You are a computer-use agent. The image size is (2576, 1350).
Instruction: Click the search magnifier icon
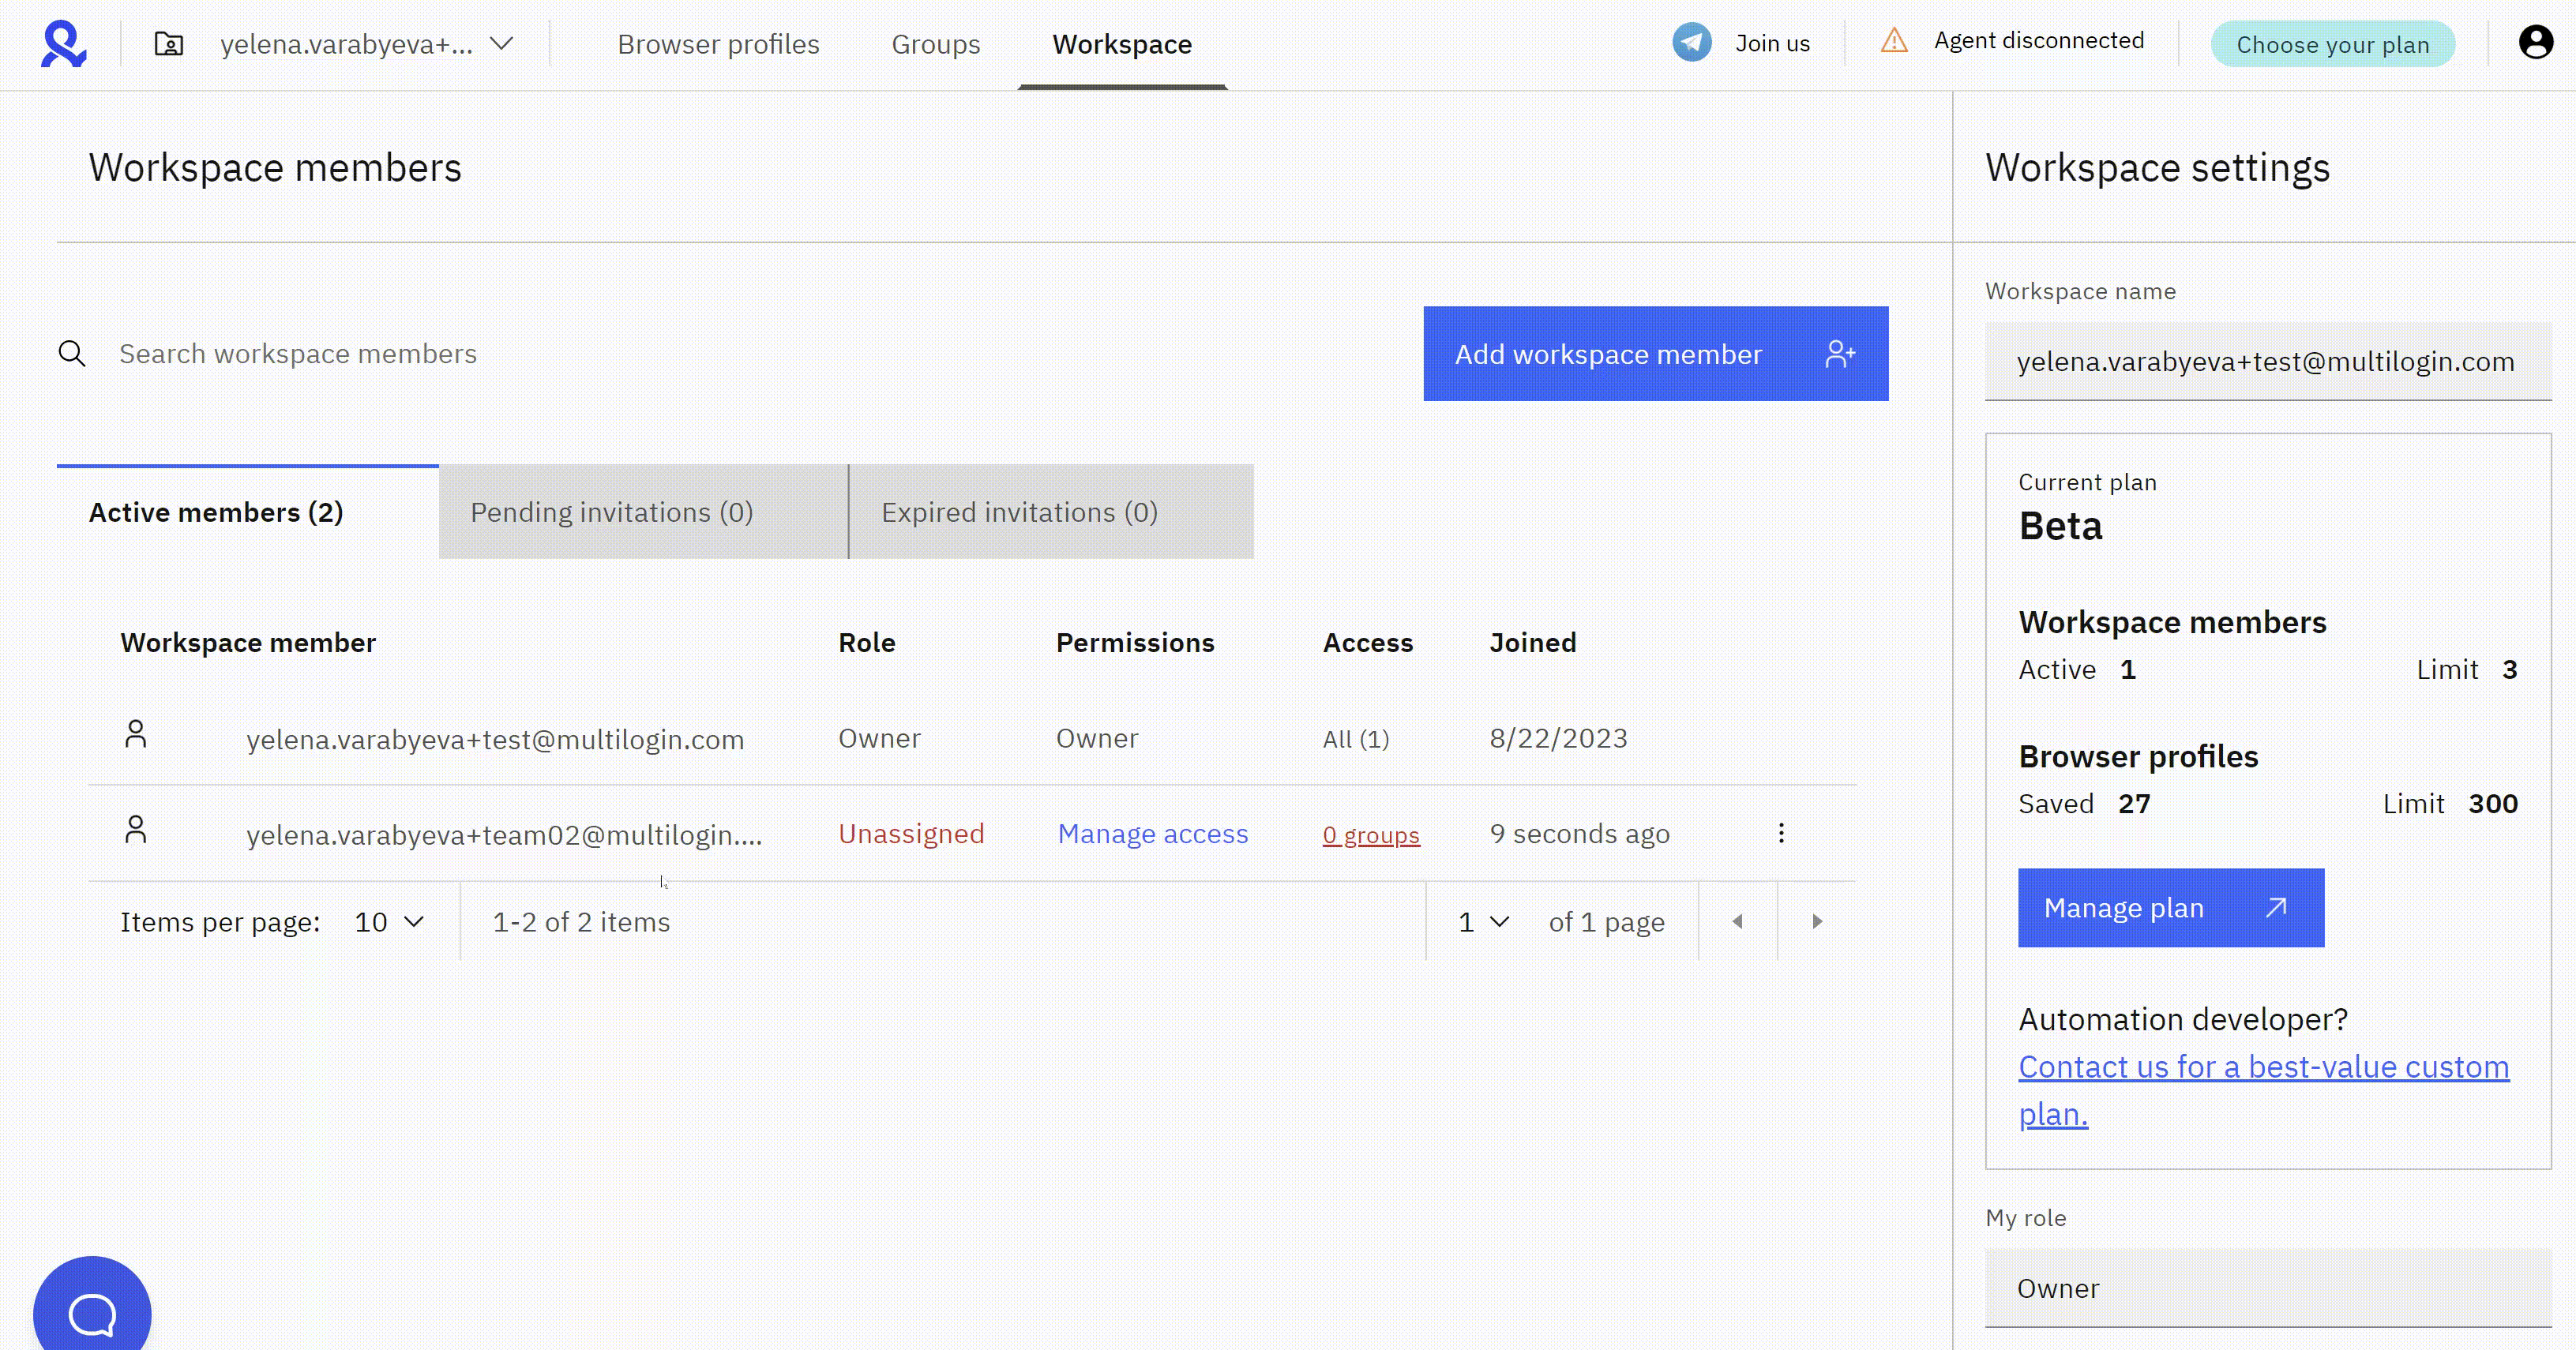pos(72,353)
